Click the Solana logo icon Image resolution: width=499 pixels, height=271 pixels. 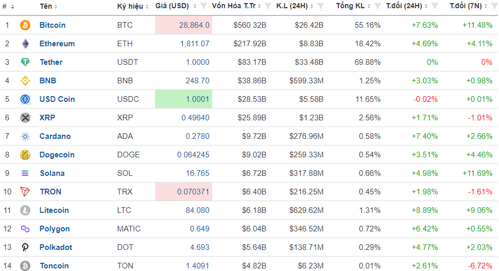[25, 173]
